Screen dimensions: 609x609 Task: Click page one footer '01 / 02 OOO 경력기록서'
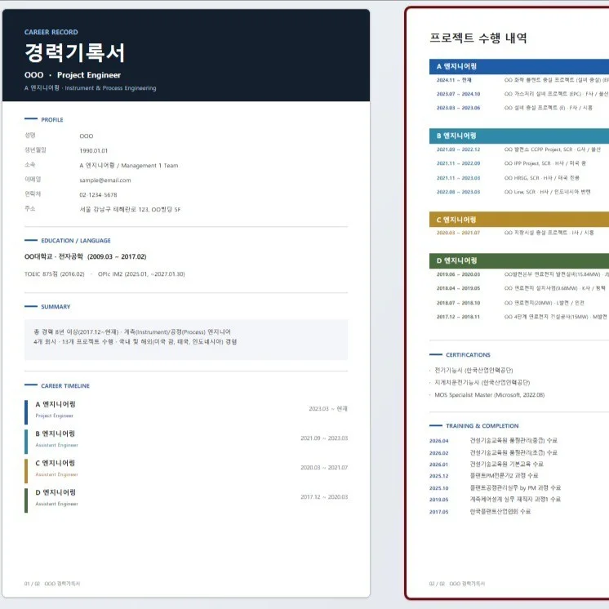click(x=52, y=584)
